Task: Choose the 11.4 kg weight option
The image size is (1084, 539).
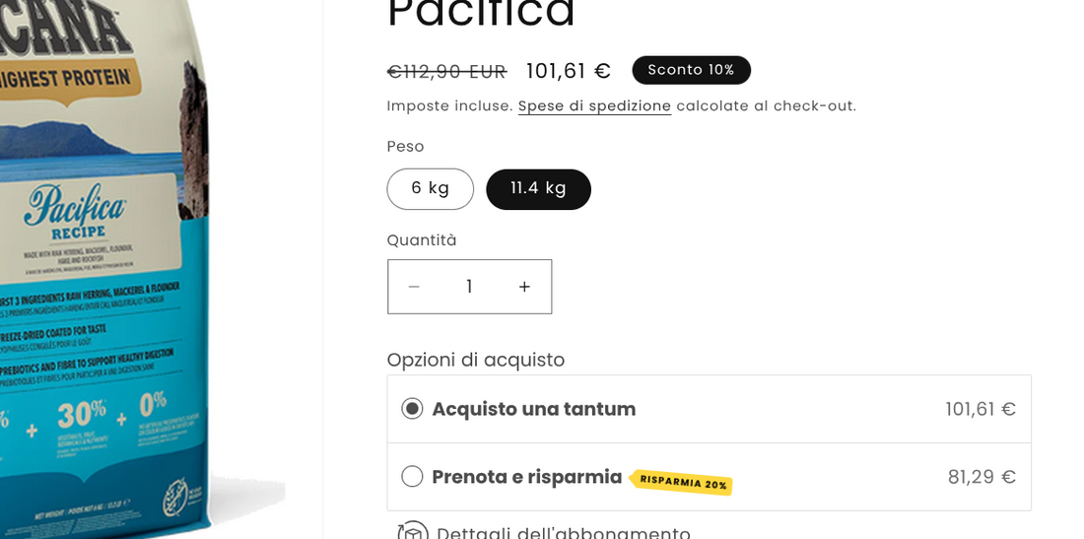Action: pos(538,189)
